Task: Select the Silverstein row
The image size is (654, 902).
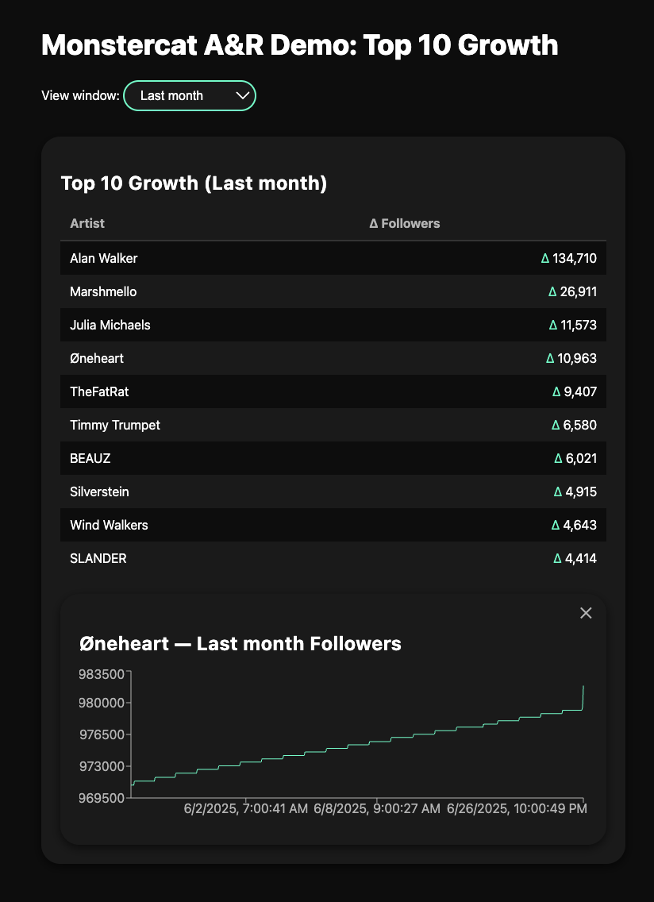Action: pos(333,491)
